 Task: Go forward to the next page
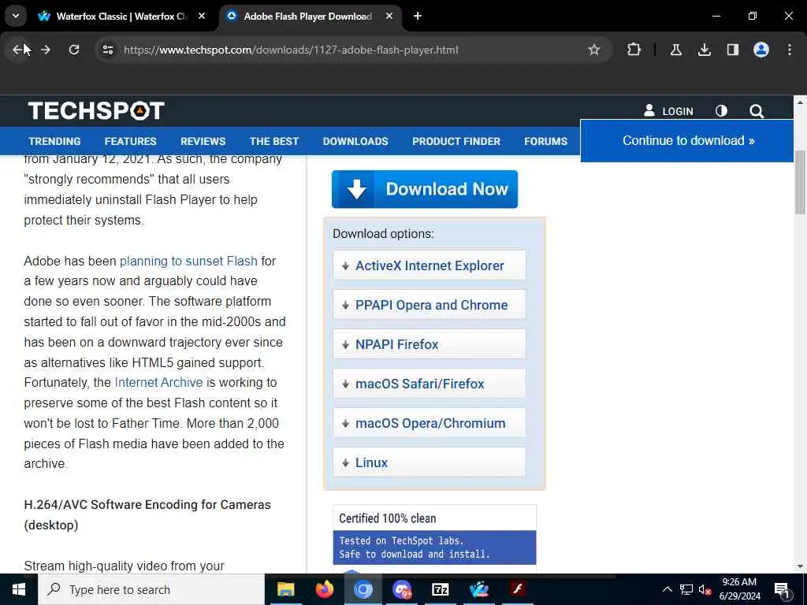[46, 50]
